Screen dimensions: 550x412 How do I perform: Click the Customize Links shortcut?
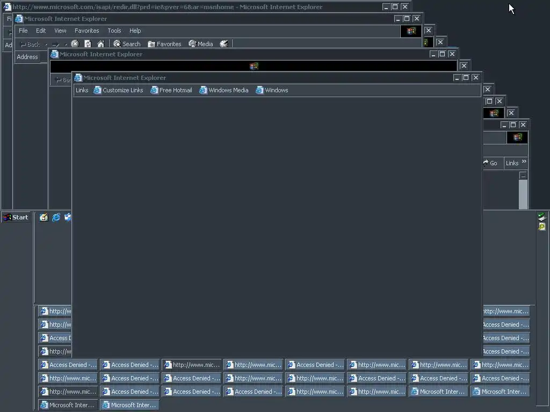point(118,90)
